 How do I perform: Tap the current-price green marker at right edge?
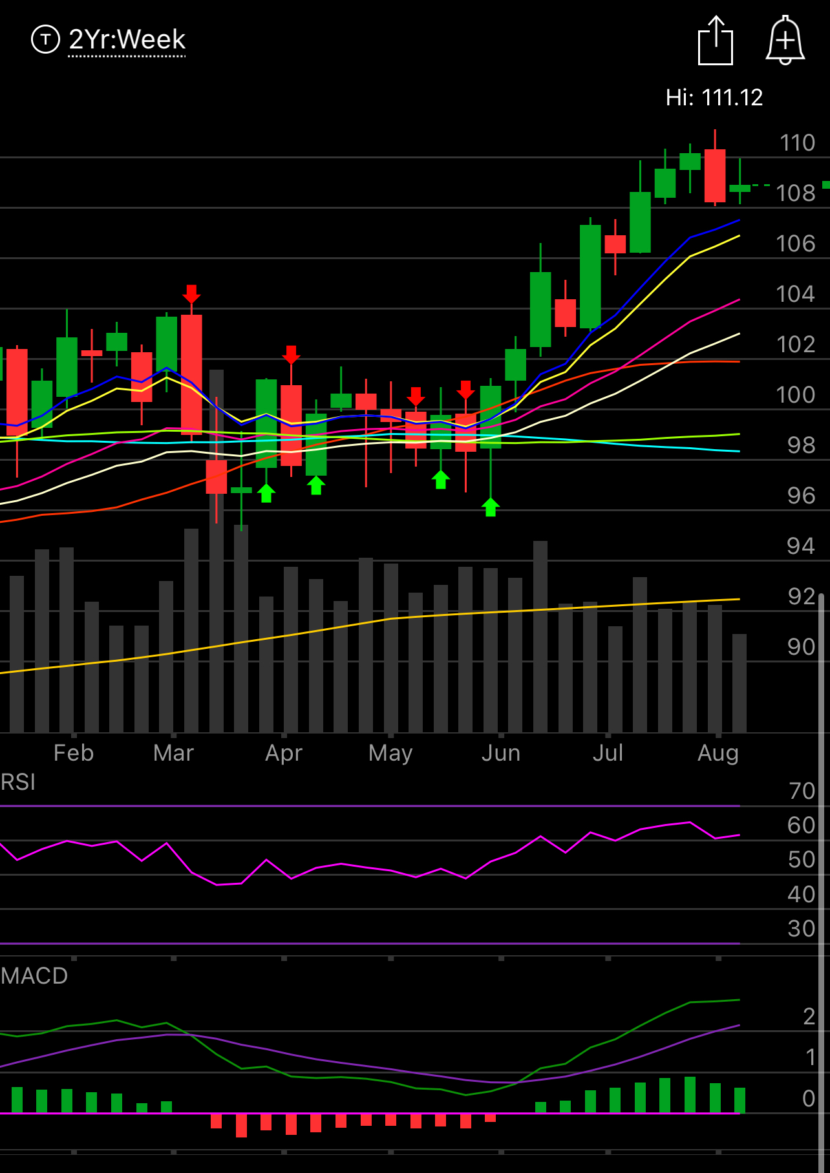[826, 185]
